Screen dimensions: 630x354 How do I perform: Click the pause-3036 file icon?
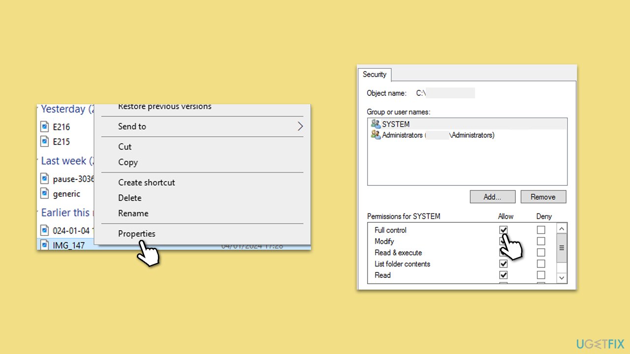click(x=44, y=178)
